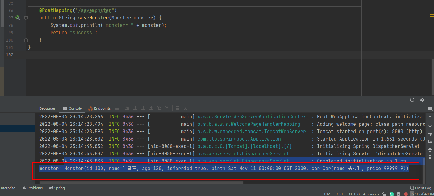Clear console with the trash icon
Viewport: 434px width, 196px height.
[430, 157]
